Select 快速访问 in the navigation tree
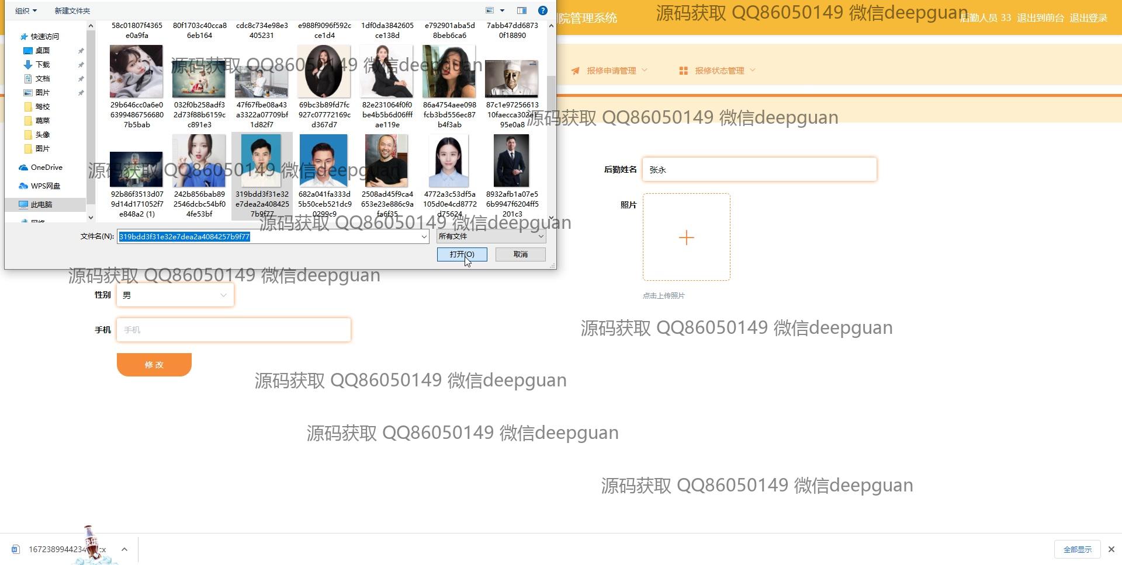Viewport: 1122px width, 565px height. point(44,36)
